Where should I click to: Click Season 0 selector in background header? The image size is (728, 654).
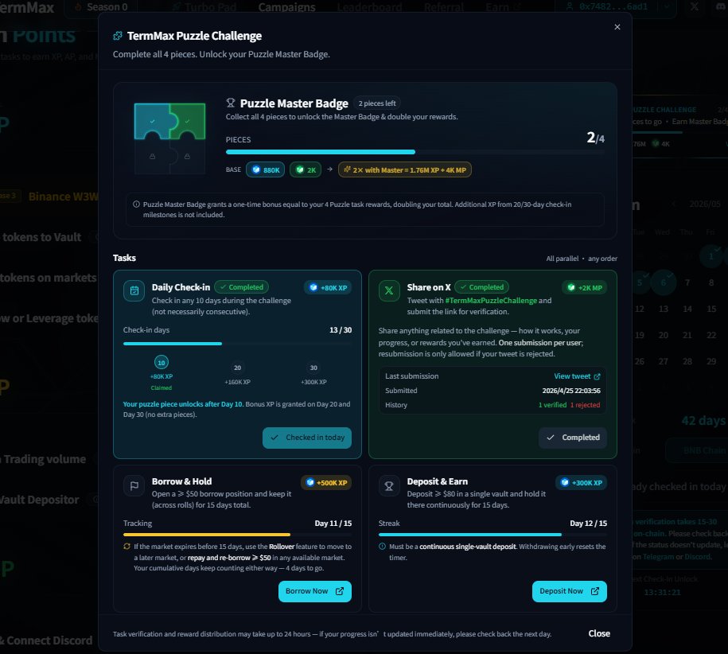[x=101, y=7]
